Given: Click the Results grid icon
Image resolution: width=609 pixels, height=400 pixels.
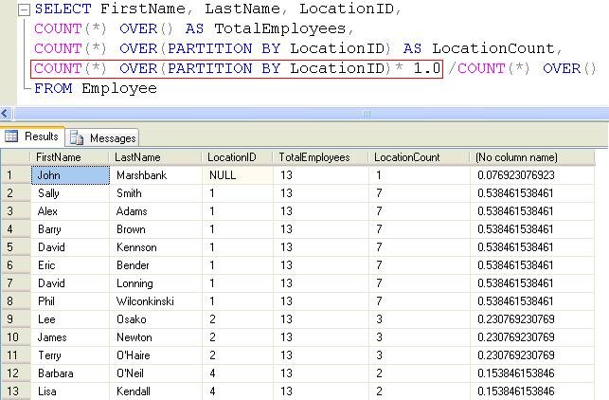Looking at the screenshot, I should point(11,136).
